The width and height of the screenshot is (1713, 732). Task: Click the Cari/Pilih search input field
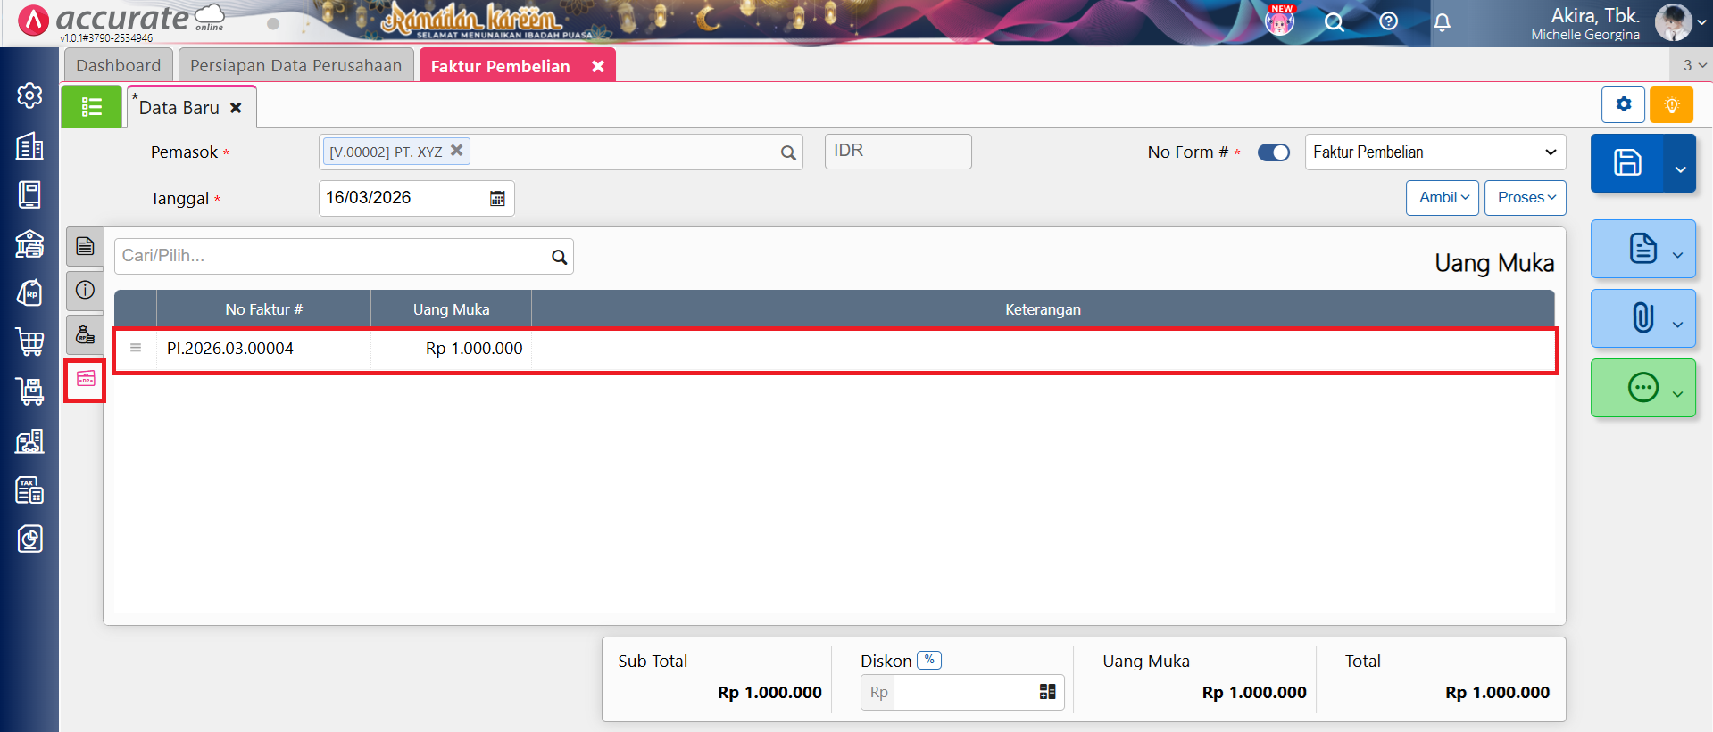(332, 256)
